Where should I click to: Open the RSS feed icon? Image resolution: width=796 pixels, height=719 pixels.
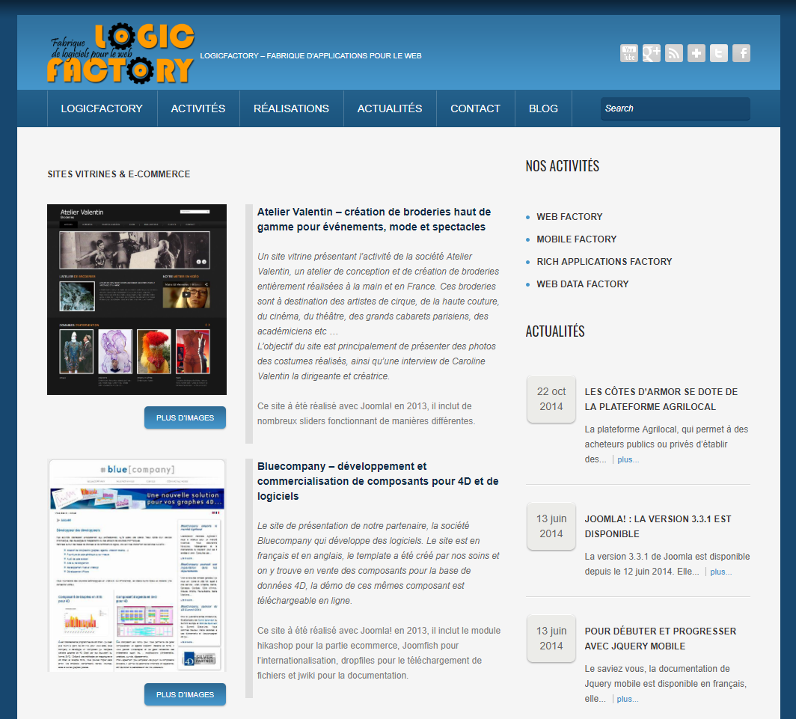click(673, 53)
